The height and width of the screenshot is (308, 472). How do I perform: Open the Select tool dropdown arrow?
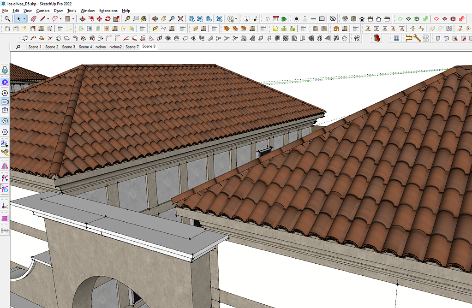(x=24, y=19)
